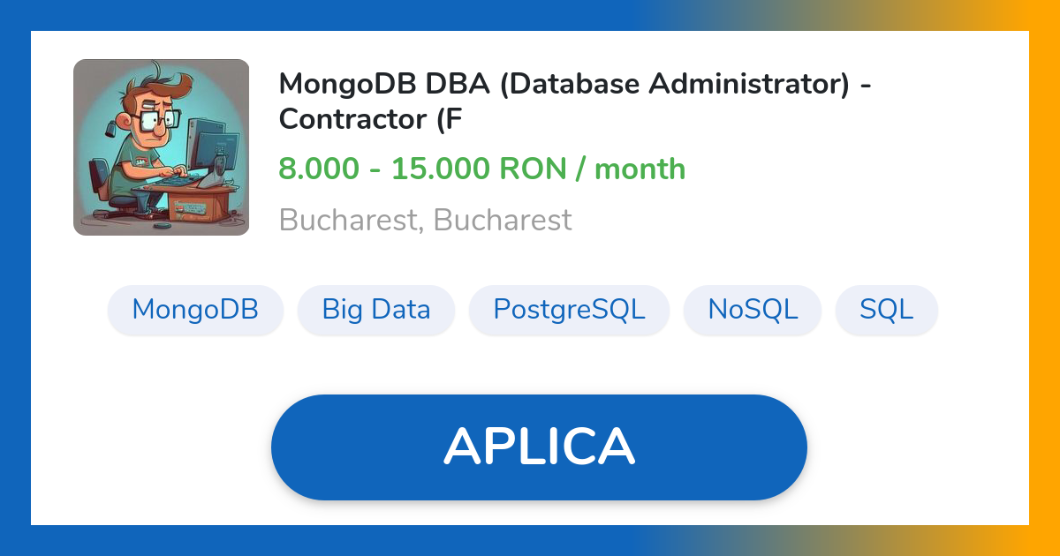Click the 'Contractor (F' title line

click(x=370, y=119)
